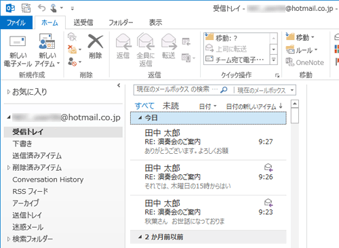Click the 転送 forward icon

pyautogui.click(x=169, y=47)
